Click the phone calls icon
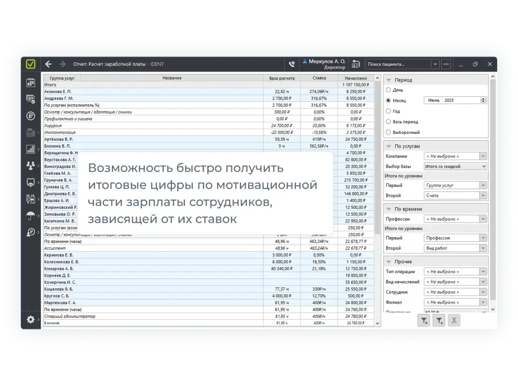The width and height of the screenshot is (518, 386). click(x=292, y=64)
